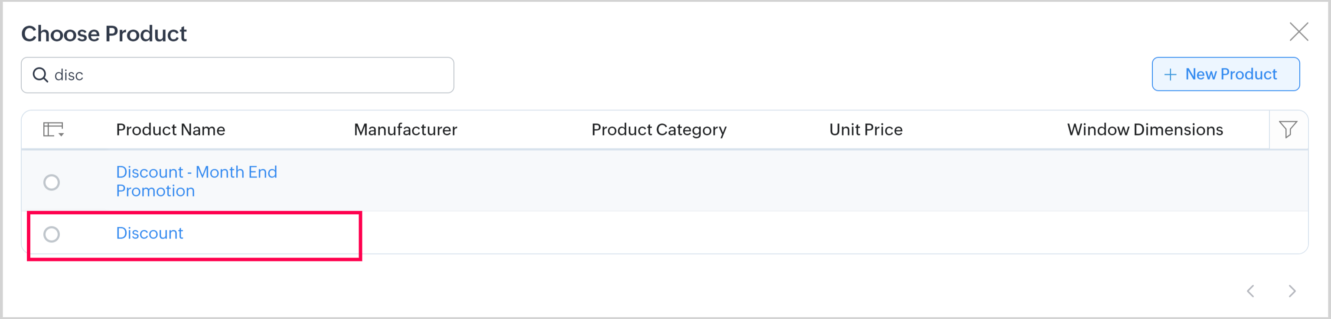Select the Discount product radio button
1331x319 pixels.
[x=52, y=234]
